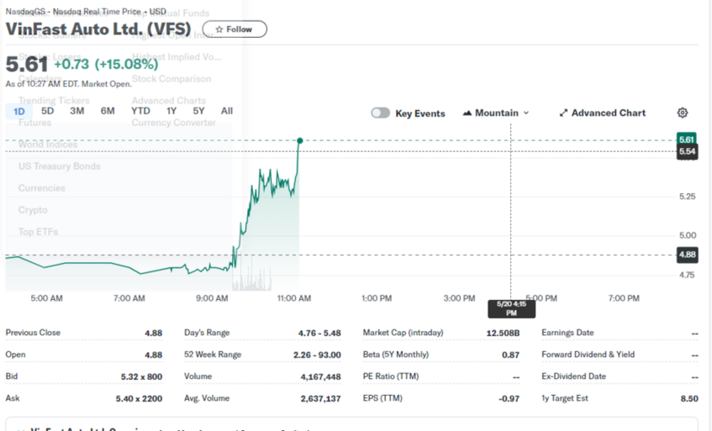Click 1y Target Est value 8.50
This screenshot has height=431, width=712.
pos(690,398)
